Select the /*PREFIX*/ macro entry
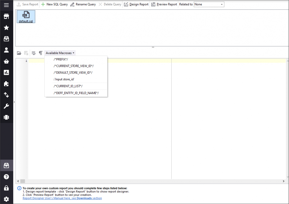This screenshot has width=289, height=204. pyautogui.click(x=61, y=59)
